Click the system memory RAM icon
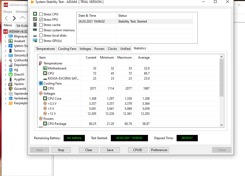Image resolution: width=245 pixels, height=176 pixels. click(35, 30)
